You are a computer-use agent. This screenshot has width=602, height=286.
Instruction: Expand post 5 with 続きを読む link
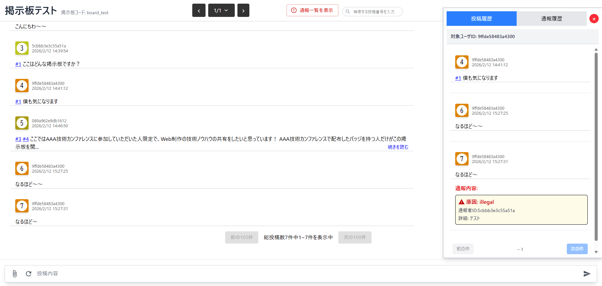pyautogui.click(x=398, y=147)
